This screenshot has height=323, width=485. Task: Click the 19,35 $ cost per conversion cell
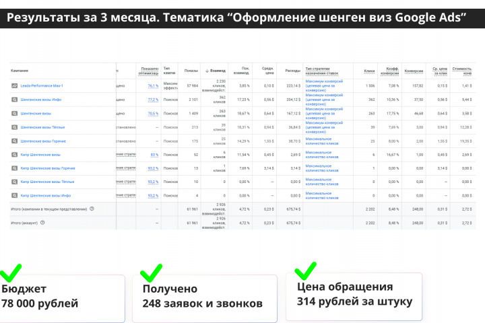coord(466,141)
